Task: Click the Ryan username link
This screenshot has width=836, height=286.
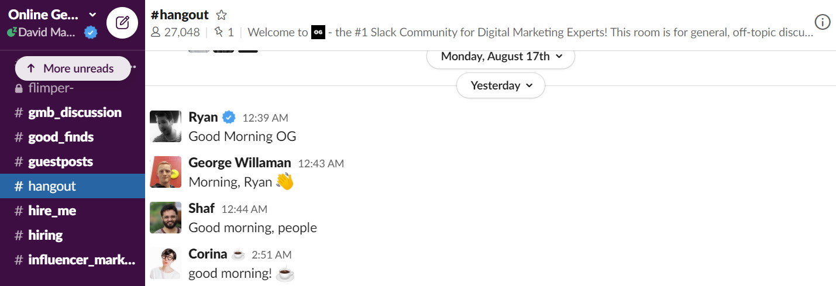Action: point(203,117)
